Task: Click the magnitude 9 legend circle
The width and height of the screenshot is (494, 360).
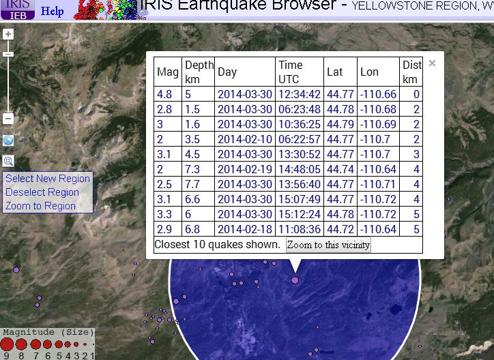Action: tap(7, 344)
